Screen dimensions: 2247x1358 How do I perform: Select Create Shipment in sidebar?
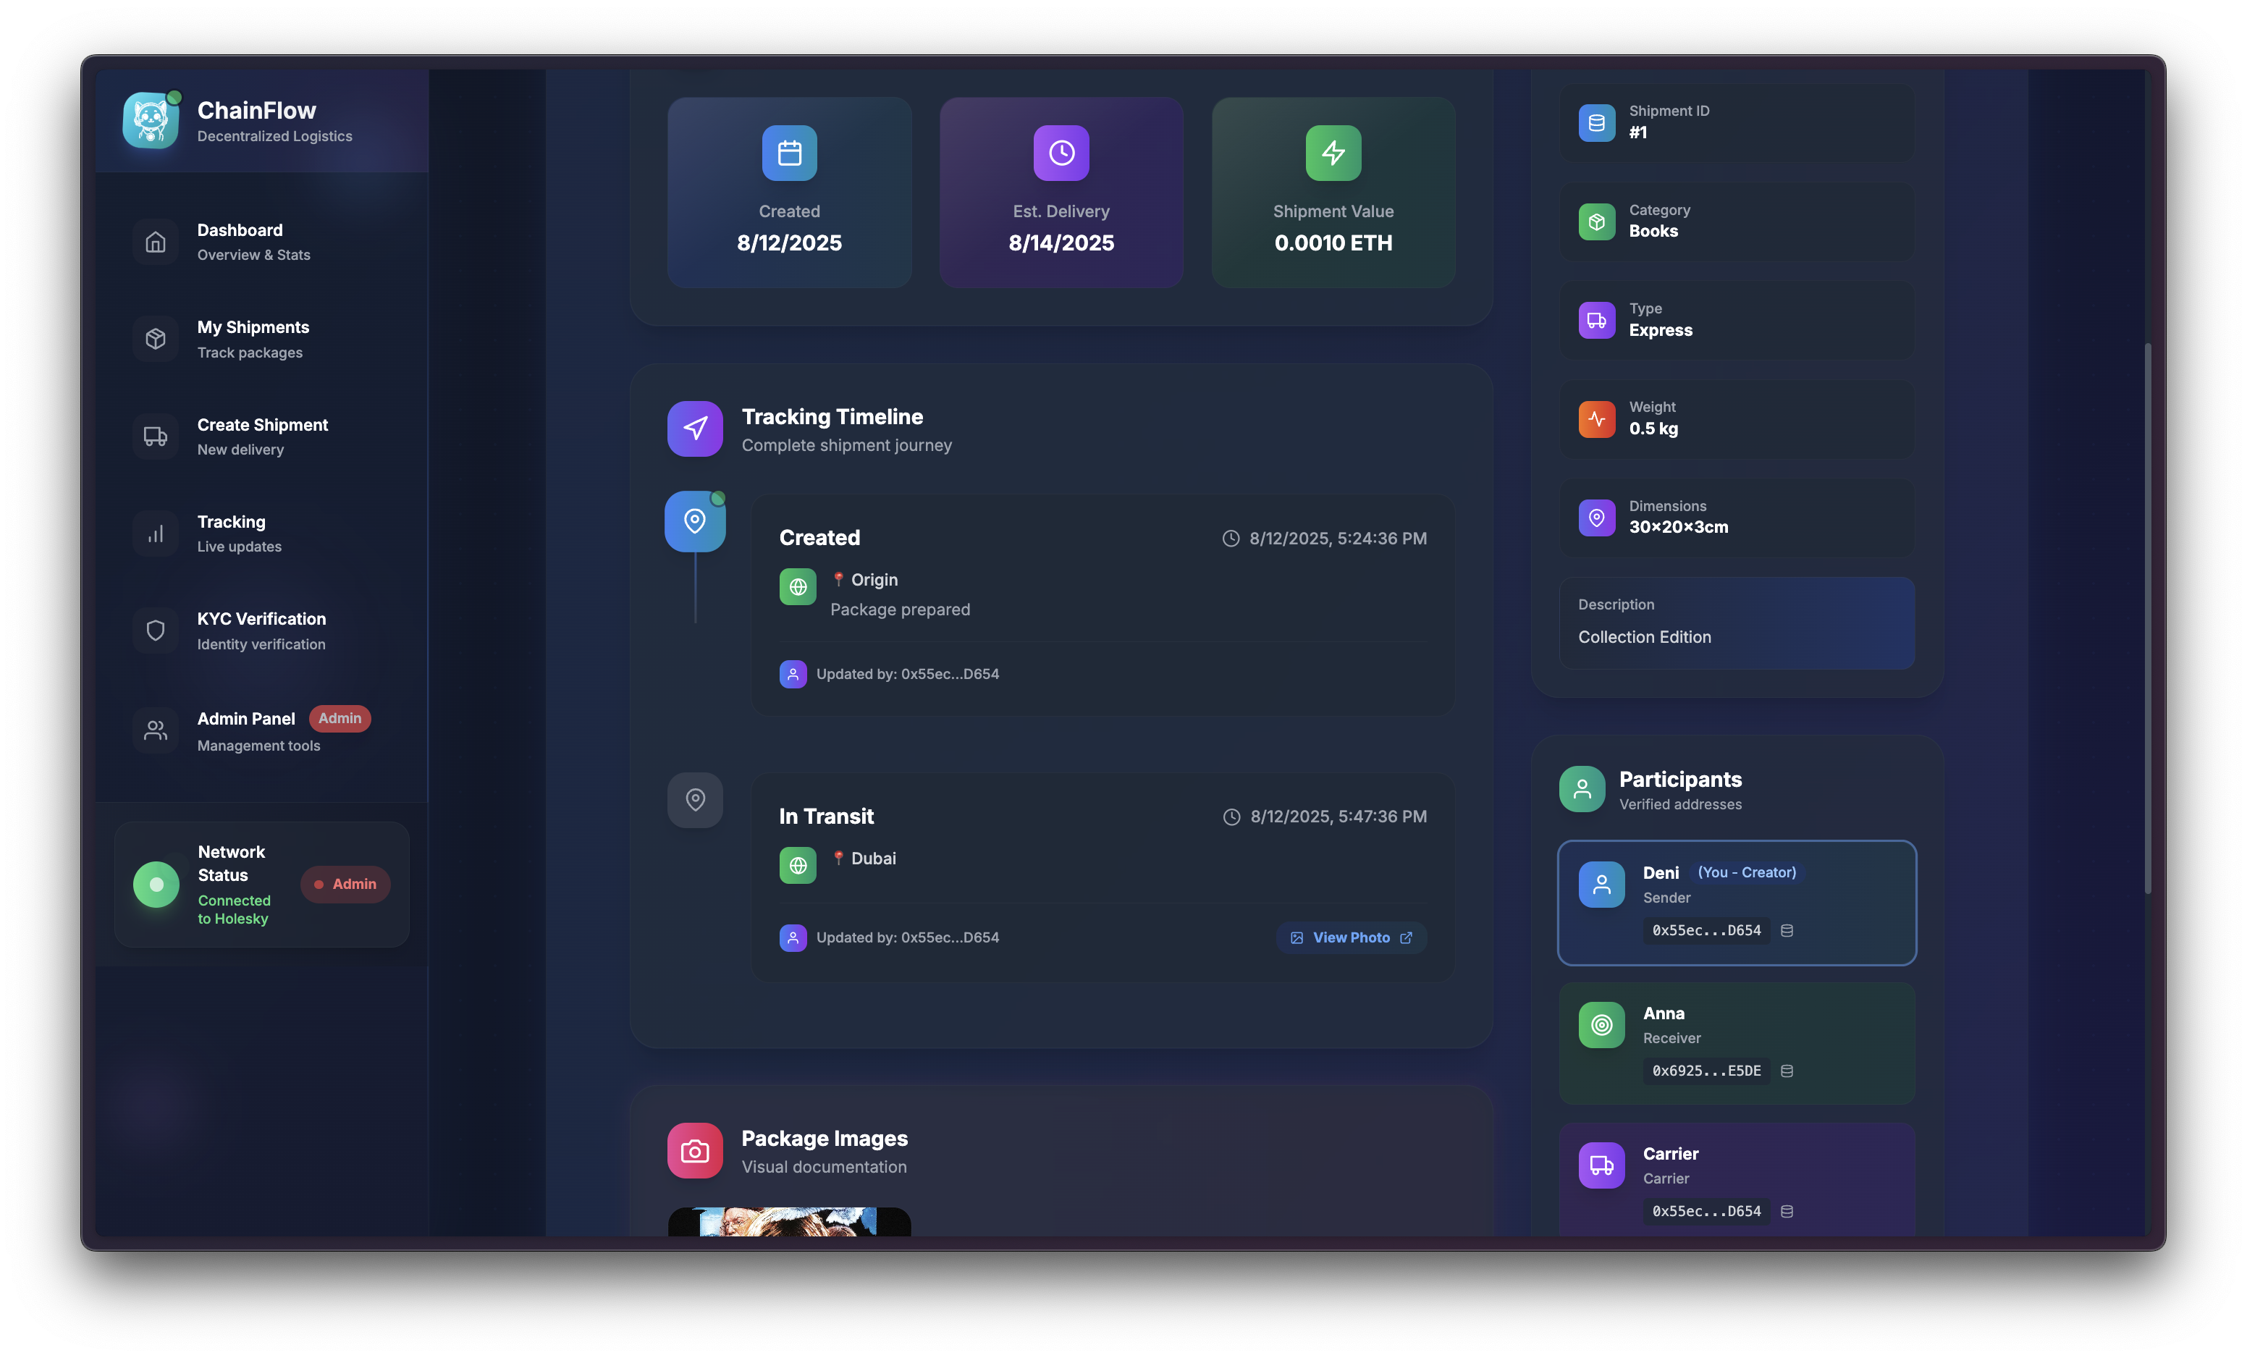click(x=262, y=436)
